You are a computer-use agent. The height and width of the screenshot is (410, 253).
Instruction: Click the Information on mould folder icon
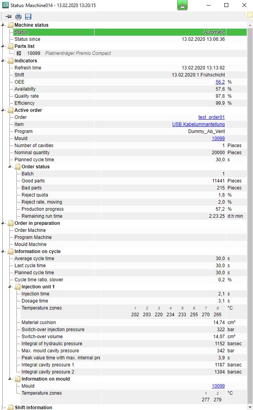click(x=18, y=379)
